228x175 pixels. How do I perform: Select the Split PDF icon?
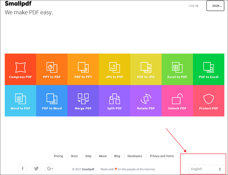click(x=114, y=99)
